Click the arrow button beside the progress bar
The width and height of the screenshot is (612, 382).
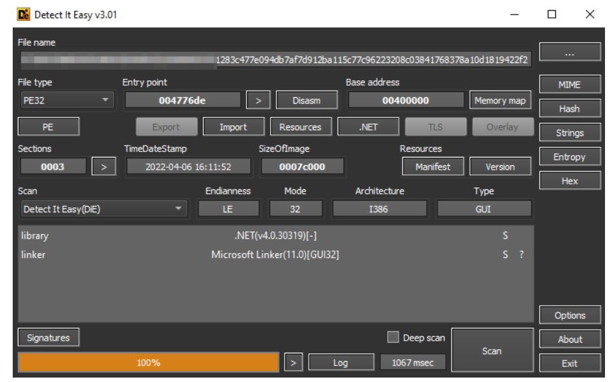coord(293,363)
